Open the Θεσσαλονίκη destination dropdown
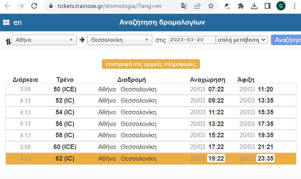 (x=119, y=40)
